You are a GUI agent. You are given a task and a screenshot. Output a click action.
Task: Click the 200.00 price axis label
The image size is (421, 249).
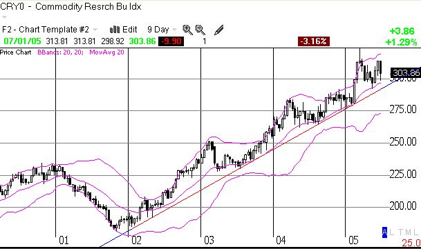click(403, 206)
